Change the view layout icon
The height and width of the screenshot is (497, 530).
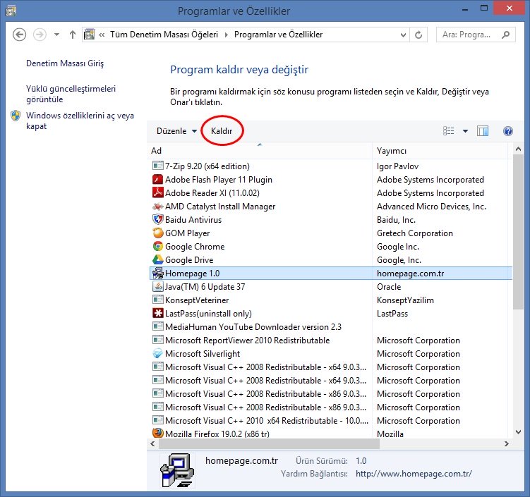click(449, 131)
